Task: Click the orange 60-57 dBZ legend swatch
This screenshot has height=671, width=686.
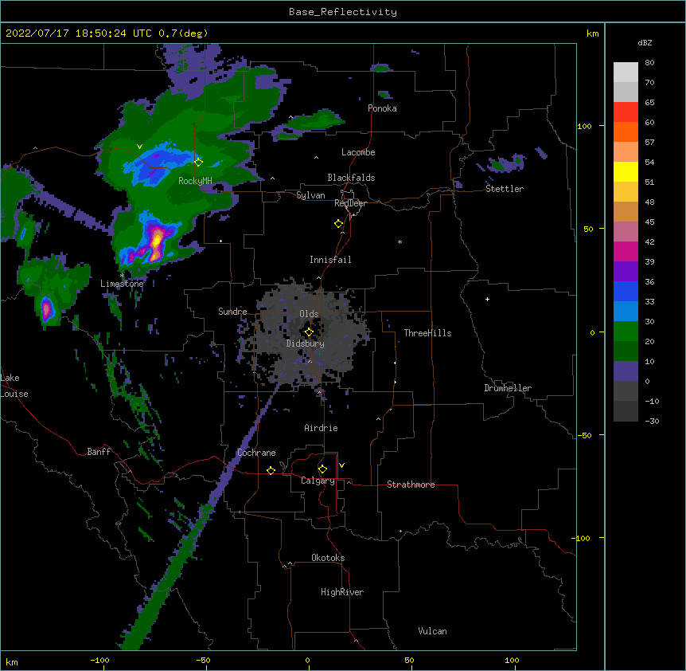Action: [626, 131]
